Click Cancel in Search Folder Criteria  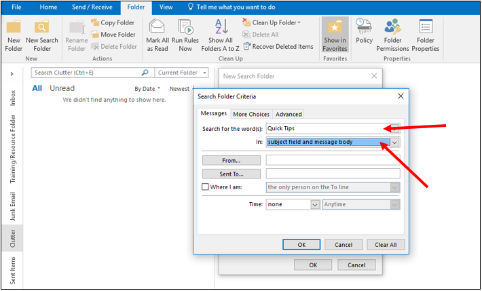point(344,245)
